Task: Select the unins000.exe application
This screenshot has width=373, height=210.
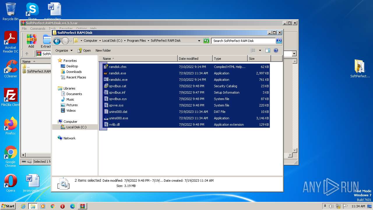Action: click(x=186, y=118)
